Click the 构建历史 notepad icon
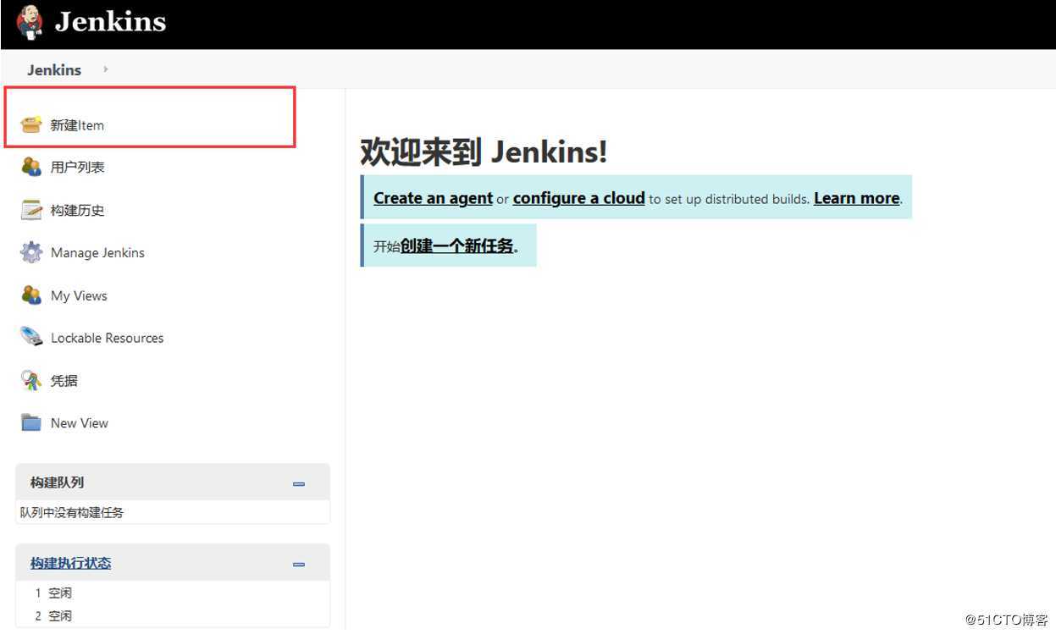 point(31,210)
